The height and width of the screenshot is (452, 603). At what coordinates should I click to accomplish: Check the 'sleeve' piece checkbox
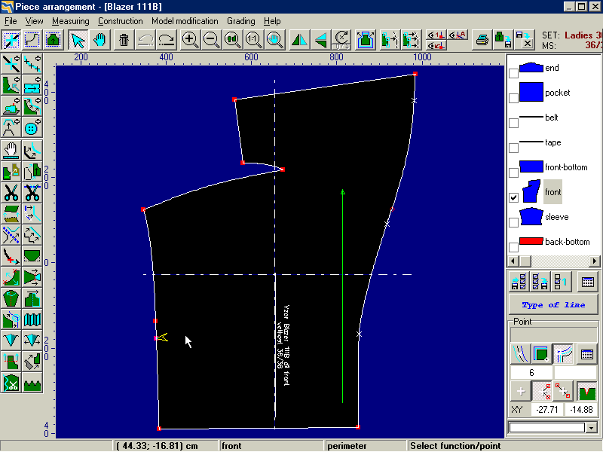(x=513, y=222)
